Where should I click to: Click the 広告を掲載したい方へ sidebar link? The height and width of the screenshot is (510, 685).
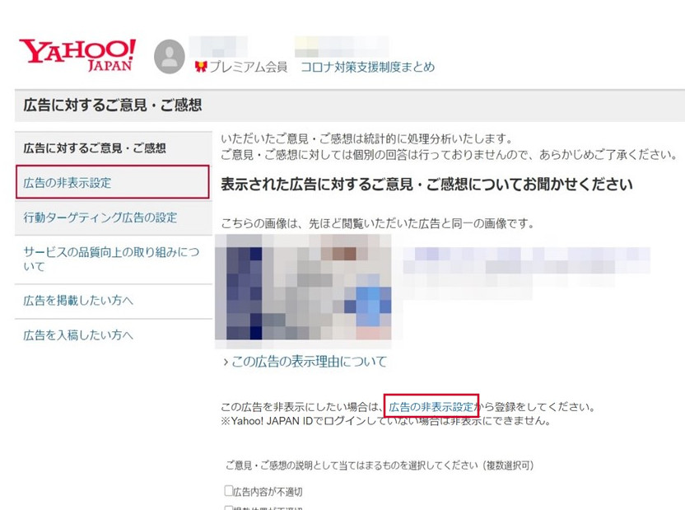coord(81,301)
